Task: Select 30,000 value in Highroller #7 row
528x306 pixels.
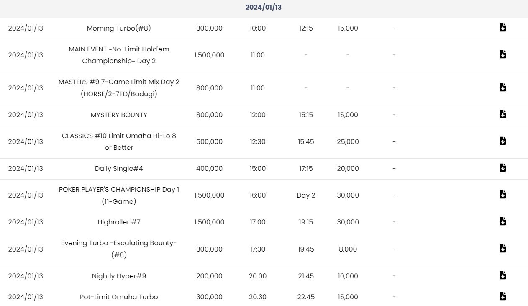Action: 348,222
